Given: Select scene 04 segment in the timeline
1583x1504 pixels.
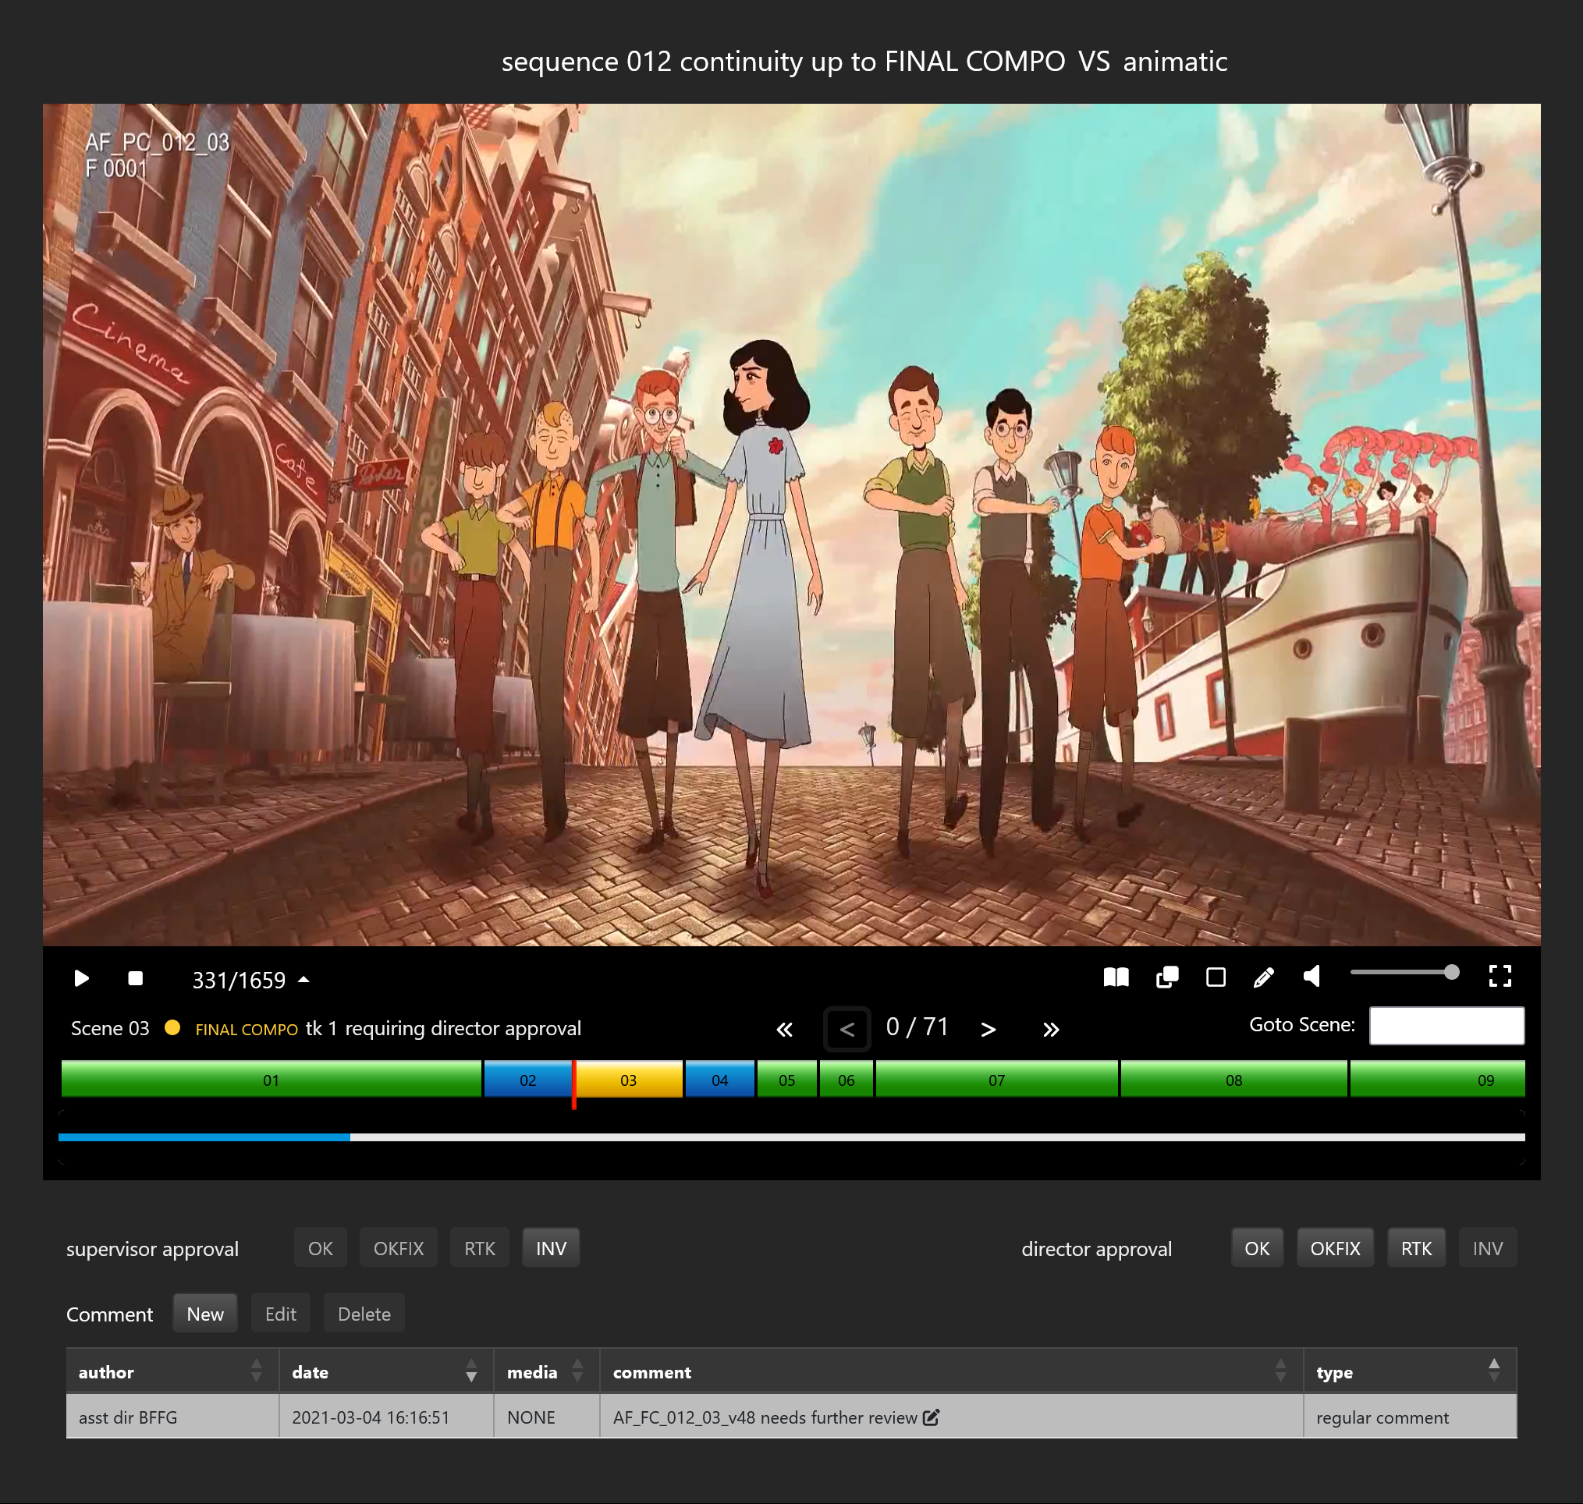Looking at the screenshot, I should [719, 1080].
